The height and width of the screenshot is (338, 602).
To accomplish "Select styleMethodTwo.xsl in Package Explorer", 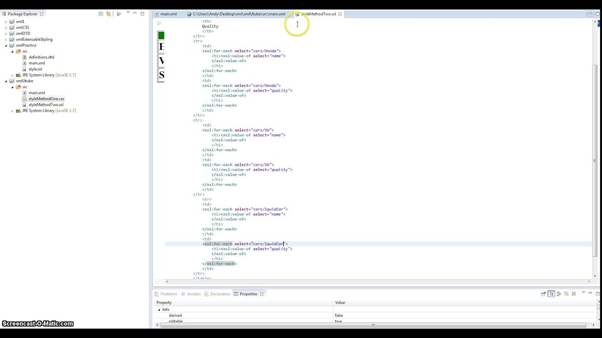I will (46, 105).
